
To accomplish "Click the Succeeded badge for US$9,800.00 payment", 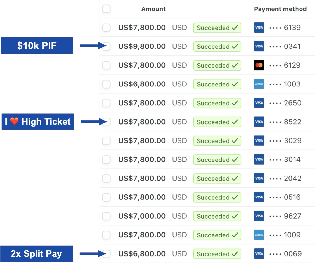I will click(217, 47).
